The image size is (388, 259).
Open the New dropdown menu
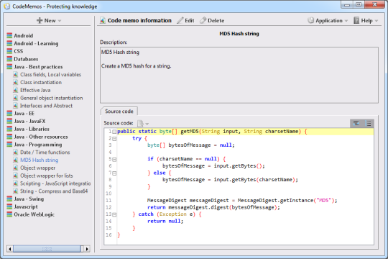tap(49, 21)
